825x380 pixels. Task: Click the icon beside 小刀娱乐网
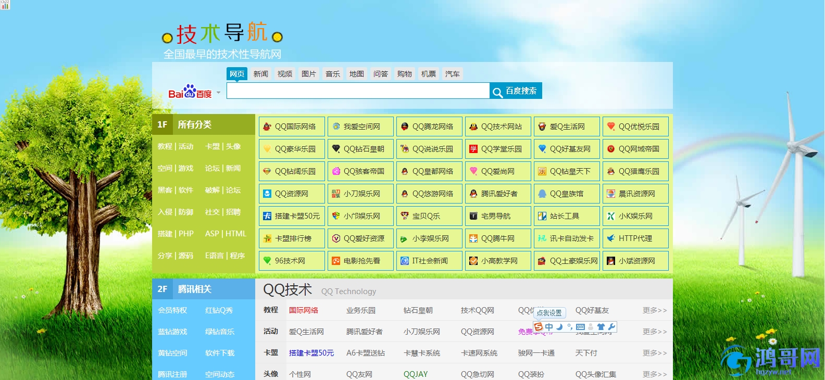(336, 194)
